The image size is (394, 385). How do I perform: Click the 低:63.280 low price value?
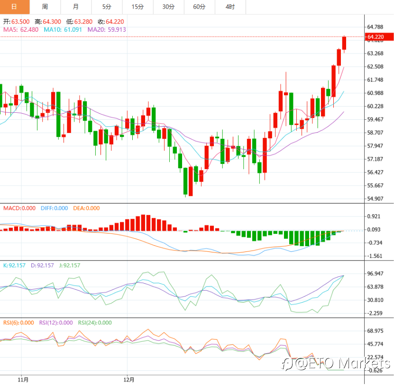(x=79, y=22)
